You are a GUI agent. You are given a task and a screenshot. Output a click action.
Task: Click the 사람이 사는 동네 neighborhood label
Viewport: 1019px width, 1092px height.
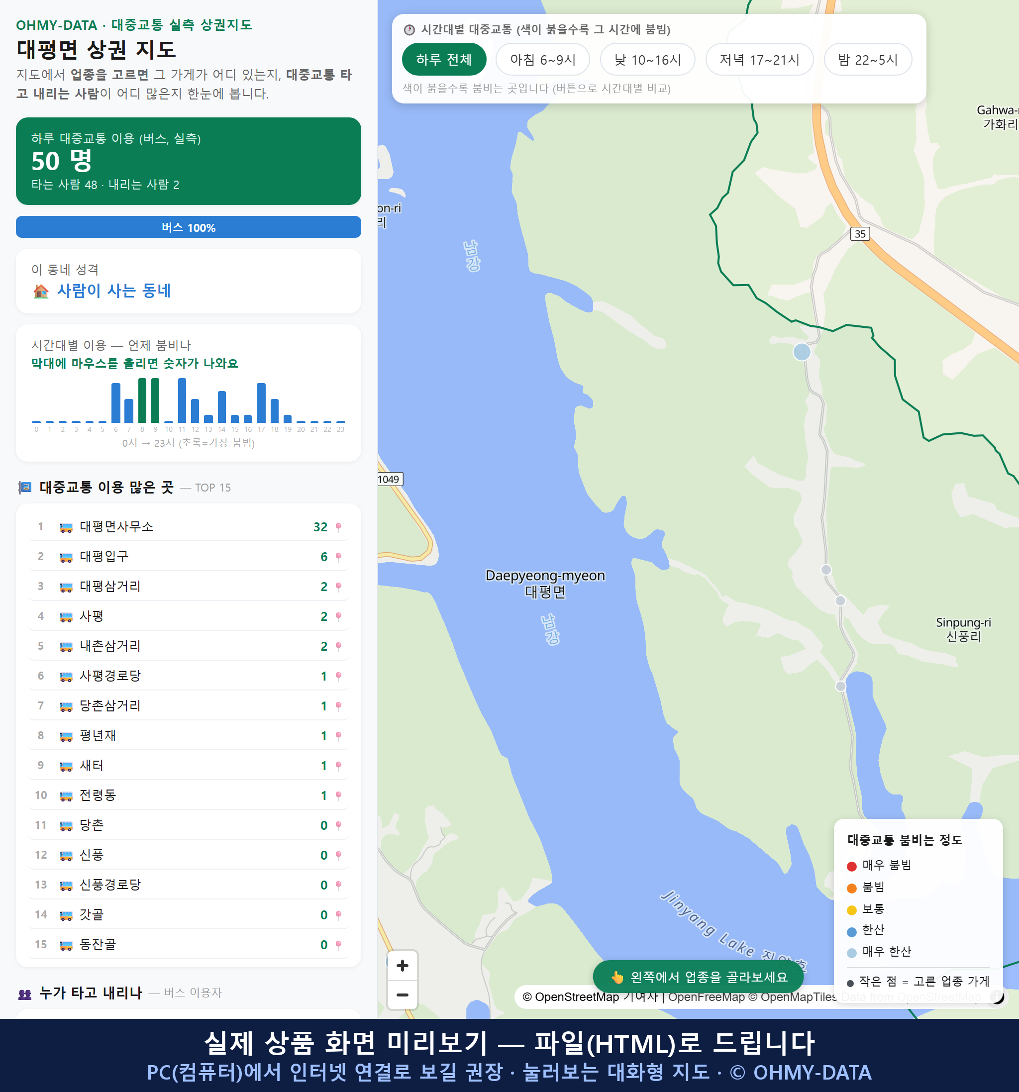point(114,291)
